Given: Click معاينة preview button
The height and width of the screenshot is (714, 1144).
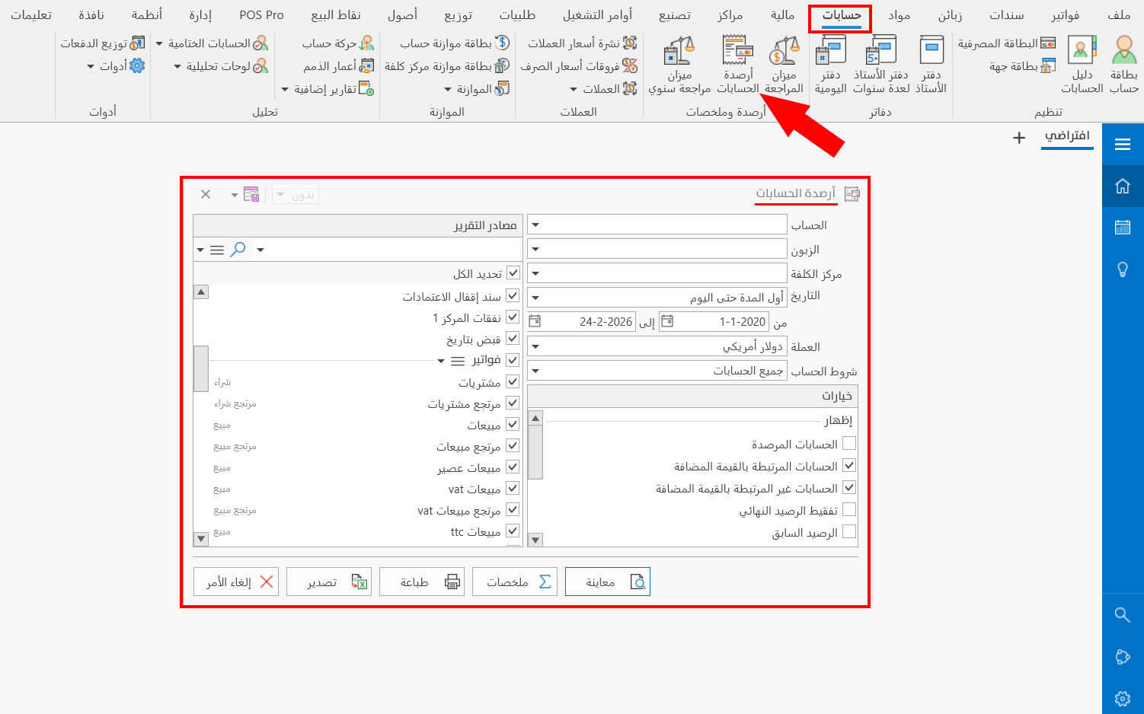Looking at the screenshot, I should tap(608, 582).
